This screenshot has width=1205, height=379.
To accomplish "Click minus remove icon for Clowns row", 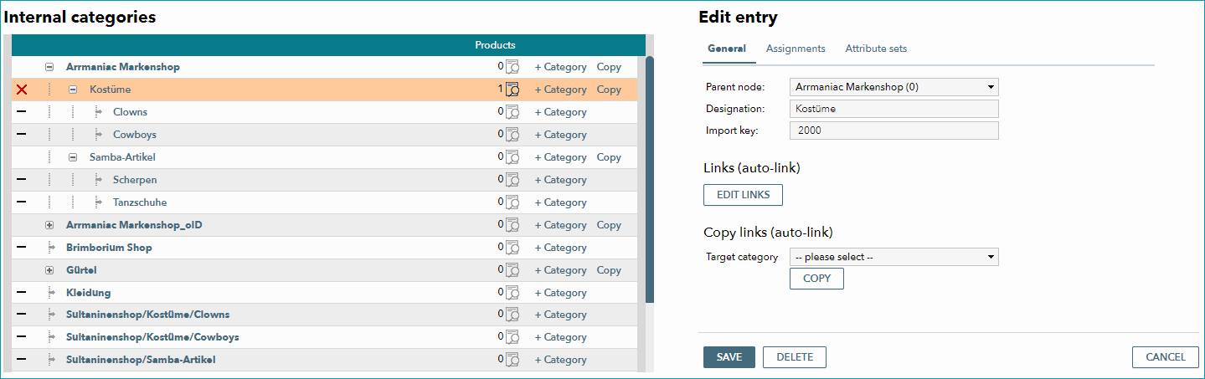I will [x=22, y=112].
